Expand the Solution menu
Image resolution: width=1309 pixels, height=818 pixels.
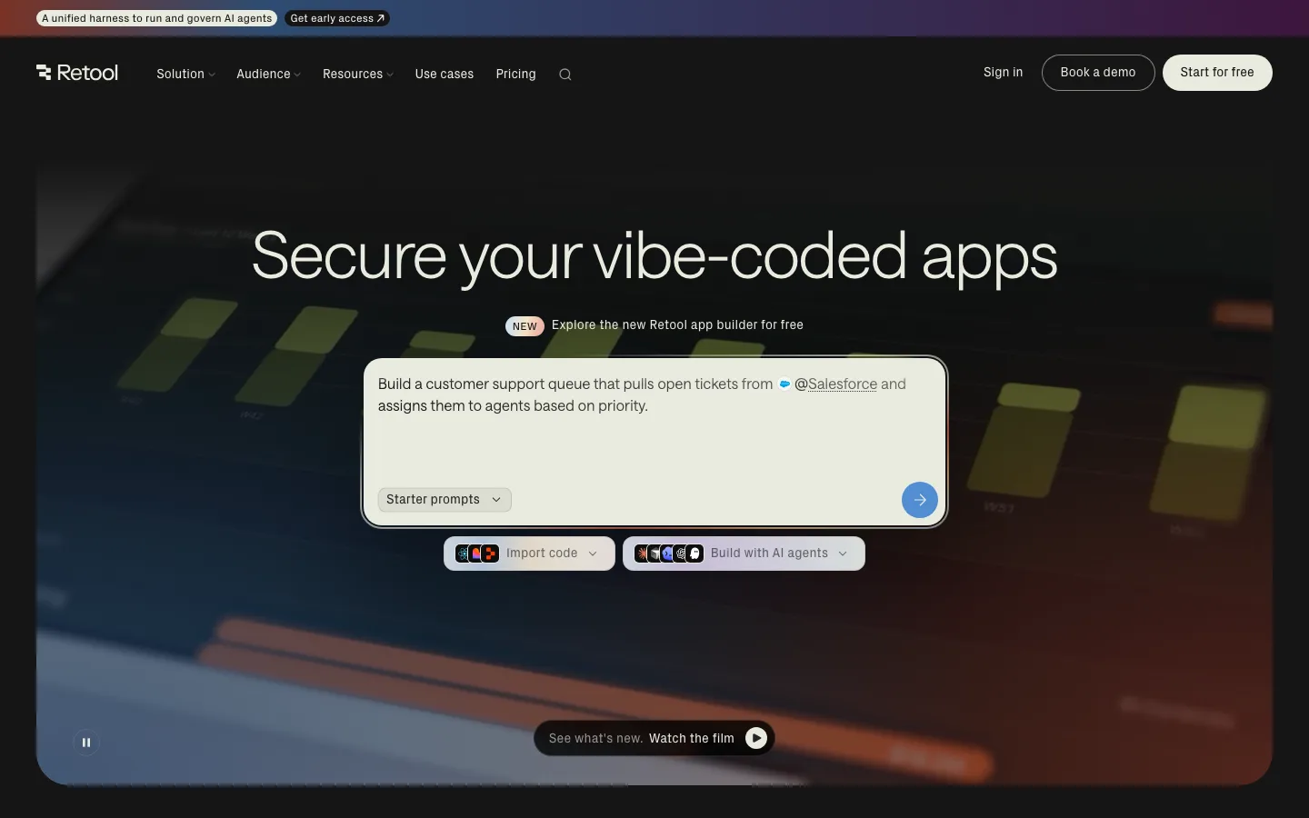[x=185, y=74]
